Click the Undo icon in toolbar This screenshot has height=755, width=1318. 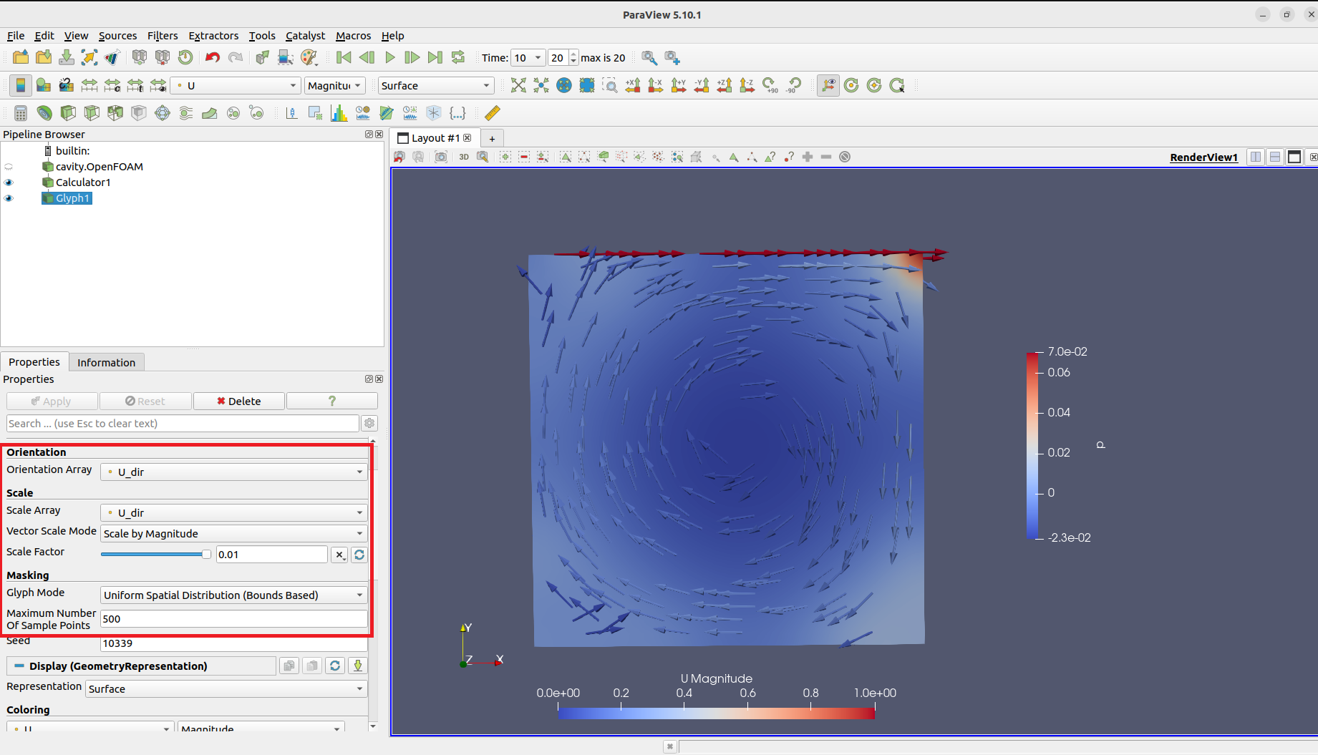pos(212,57)
